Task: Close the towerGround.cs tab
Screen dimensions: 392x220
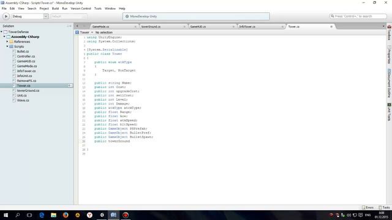Action: coord(184,27)
